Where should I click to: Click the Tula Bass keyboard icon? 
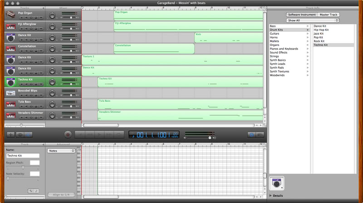(10, 104)
